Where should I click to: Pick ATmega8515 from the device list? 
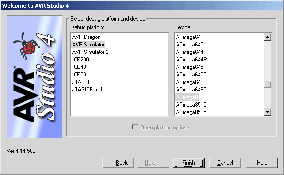point(191,105)
